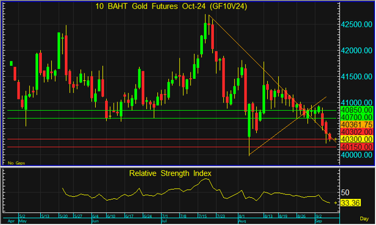This screenshot has height=225, width=376.
Task: Click the red 40150.00 level tag
Action: (x=356, y=147)
